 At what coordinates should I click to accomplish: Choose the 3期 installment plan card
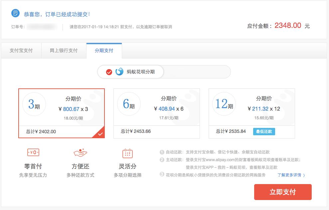pyautogui.click(x=62, y=113)
